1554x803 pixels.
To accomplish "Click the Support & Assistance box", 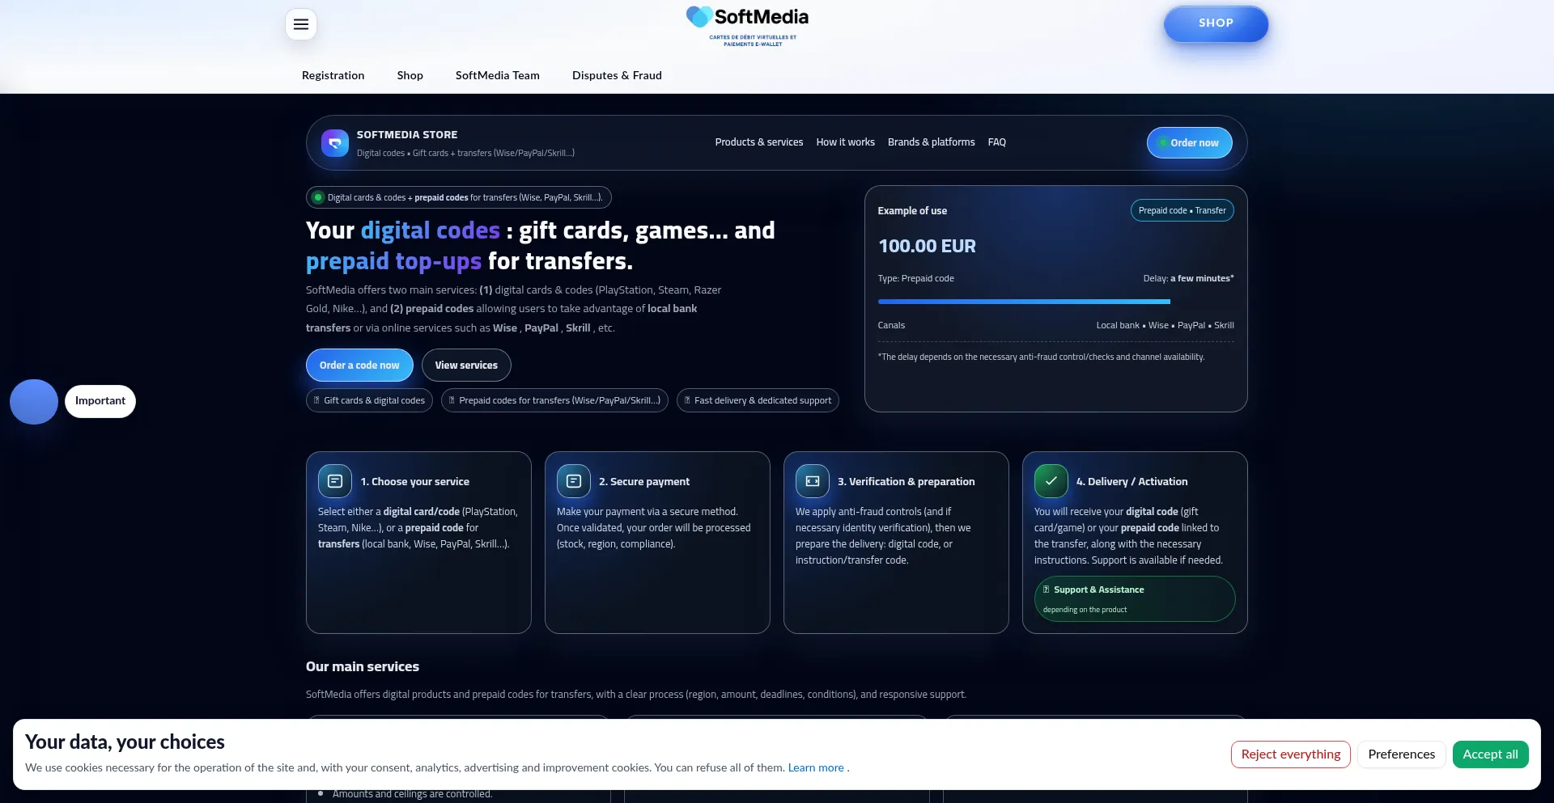I will tap(1135, 599).
